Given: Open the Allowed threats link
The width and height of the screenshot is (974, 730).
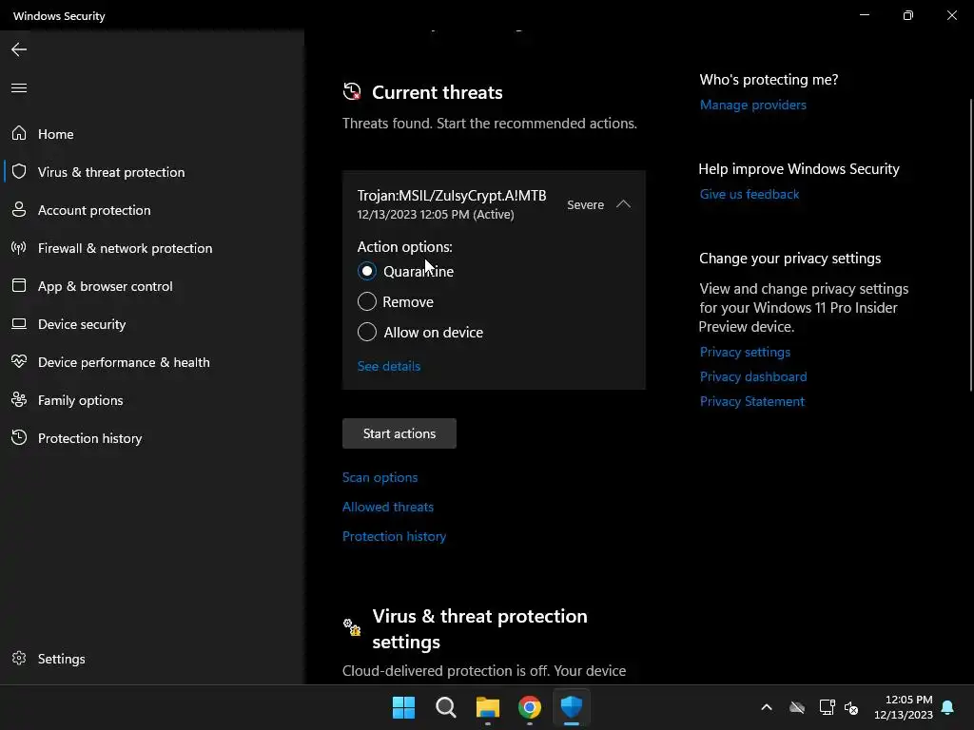Looking at the screenshot, I should (x=388, y=507).
